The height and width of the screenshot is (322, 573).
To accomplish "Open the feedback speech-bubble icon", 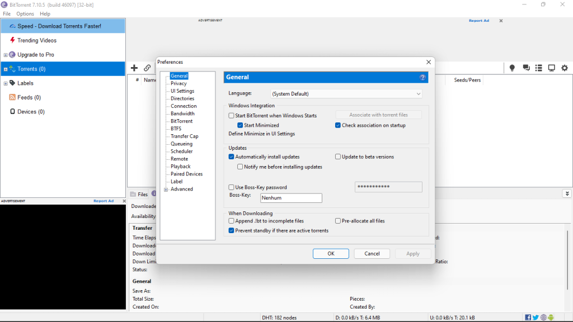I will pos(526,68).
